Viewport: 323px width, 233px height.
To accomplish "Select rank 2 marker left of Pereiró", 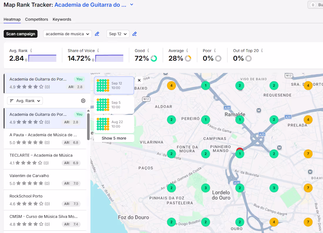I will pyautogui.click(x=171, y=120).
